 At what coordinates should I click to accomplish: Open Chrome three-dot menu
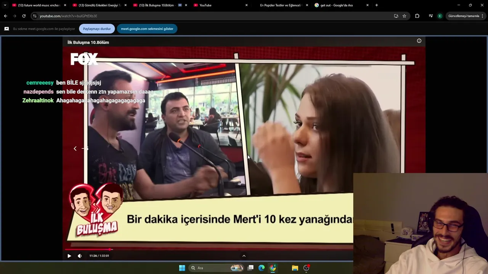483,16
